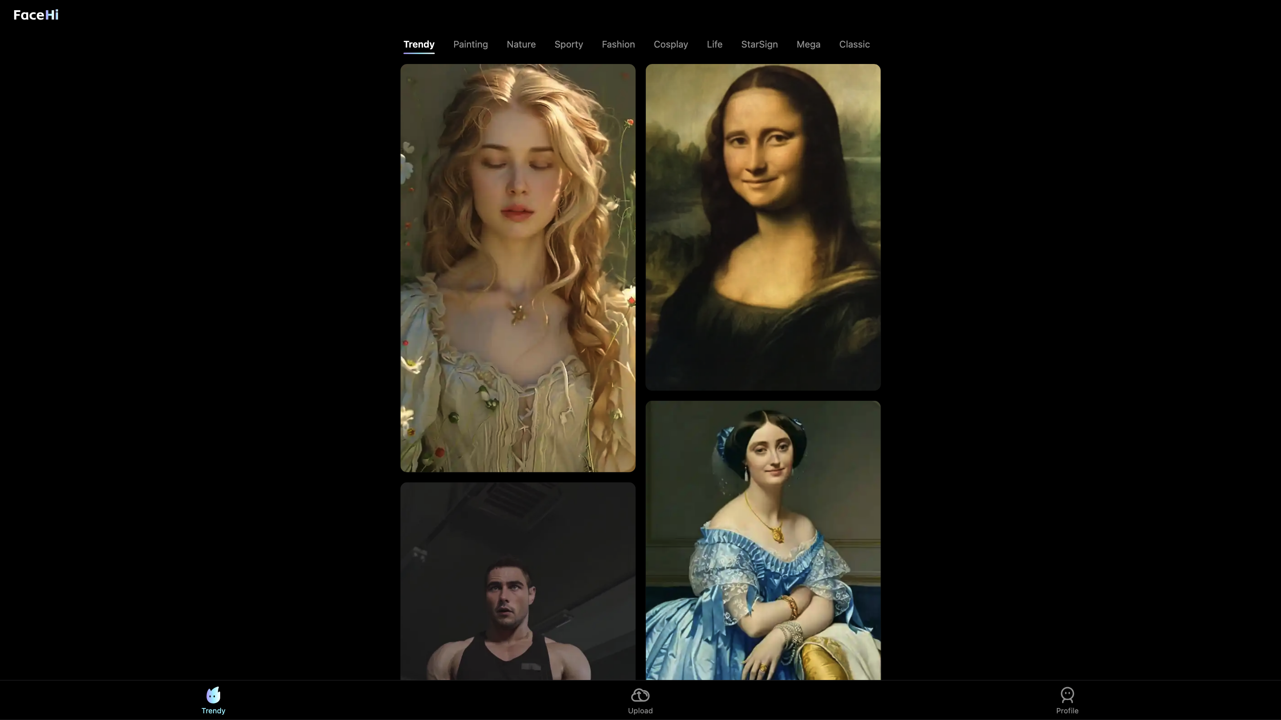Open the StarSign category
This screenshot has width=1281, height=720.
tap(759, 44)
